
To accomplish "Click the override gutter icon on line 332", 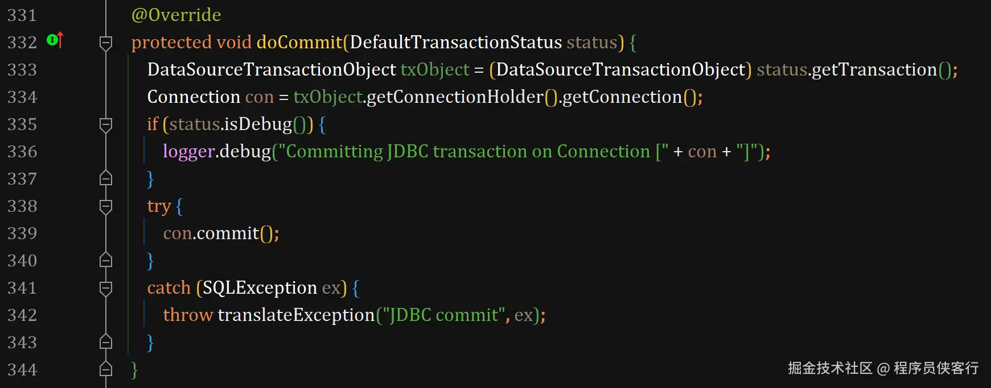I will [x=55, y=40].
